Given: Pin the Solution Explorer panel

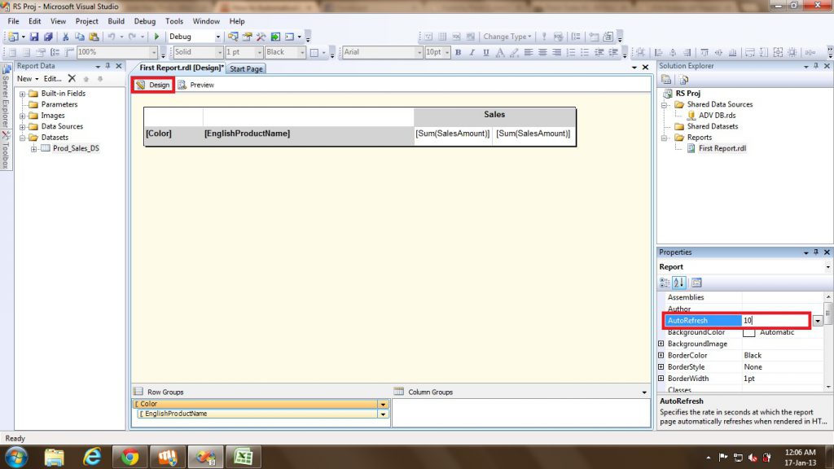Looking at the screenshot, I should (817, 66).
